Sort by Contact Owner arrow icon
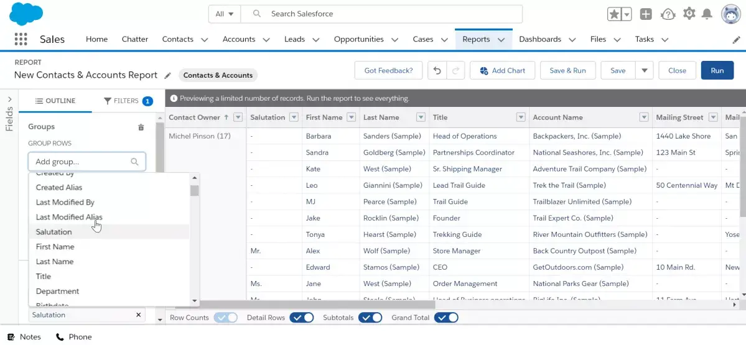This screenshot has width=746, height=345. click(x=226, y=117)
